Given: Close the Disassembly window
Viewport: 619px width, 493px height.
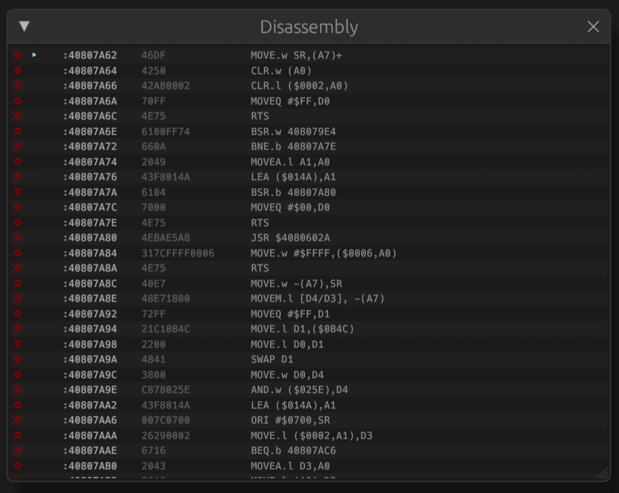Looking at the screenshot, I should click(x=593, y=27).
